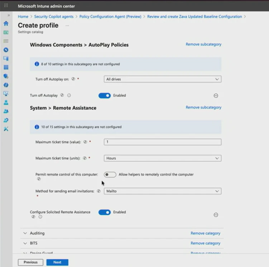
Task: Click the Next button
Action: click(x=57, y=262)
